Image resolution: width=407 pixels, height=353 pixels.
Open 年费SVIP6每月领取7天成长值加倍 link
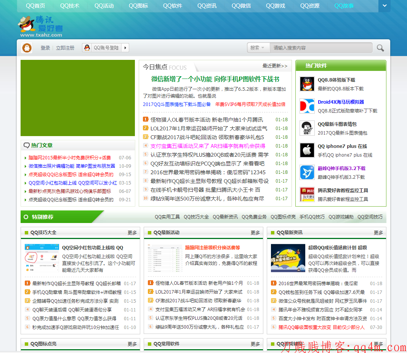(x=250, y=104)
